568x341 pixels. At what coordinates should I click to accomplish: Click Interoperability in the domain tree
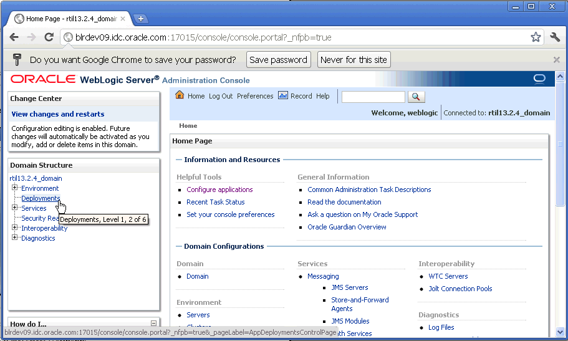pos(44,228)
